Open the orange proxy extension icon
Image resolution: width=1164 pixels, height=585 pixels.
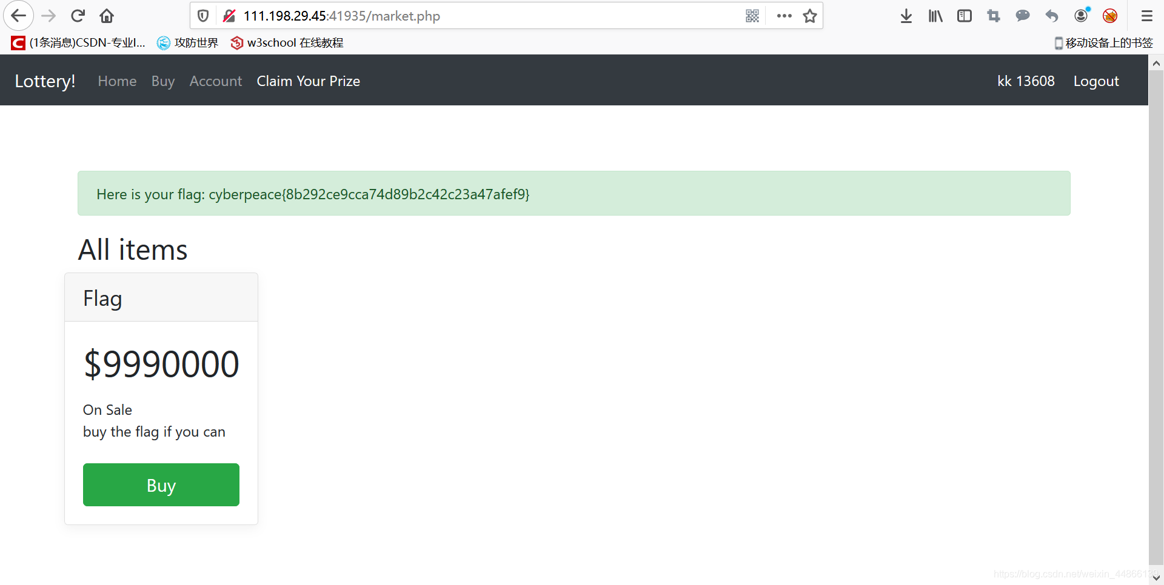pyautogui.click(x=1110, y=16)
